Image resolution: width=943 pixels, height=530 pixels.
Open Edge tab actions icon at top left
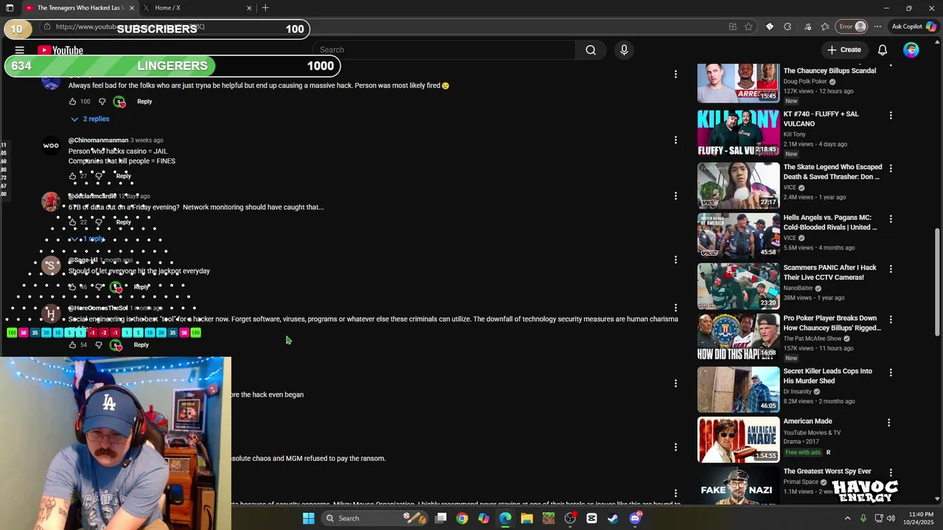(10, 8)
